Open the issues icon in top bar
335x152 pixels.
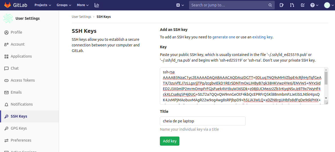(282, 5)
